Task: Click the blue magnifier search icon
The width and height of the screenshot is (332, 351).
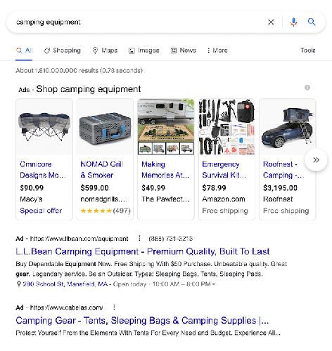Action: (x=312, y=22)
